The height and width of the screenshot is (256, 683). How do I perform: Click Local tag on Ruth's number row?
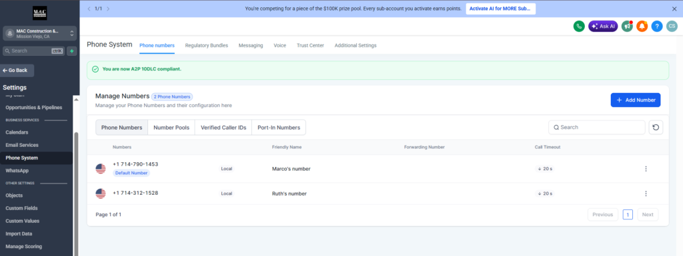point(227,193)
